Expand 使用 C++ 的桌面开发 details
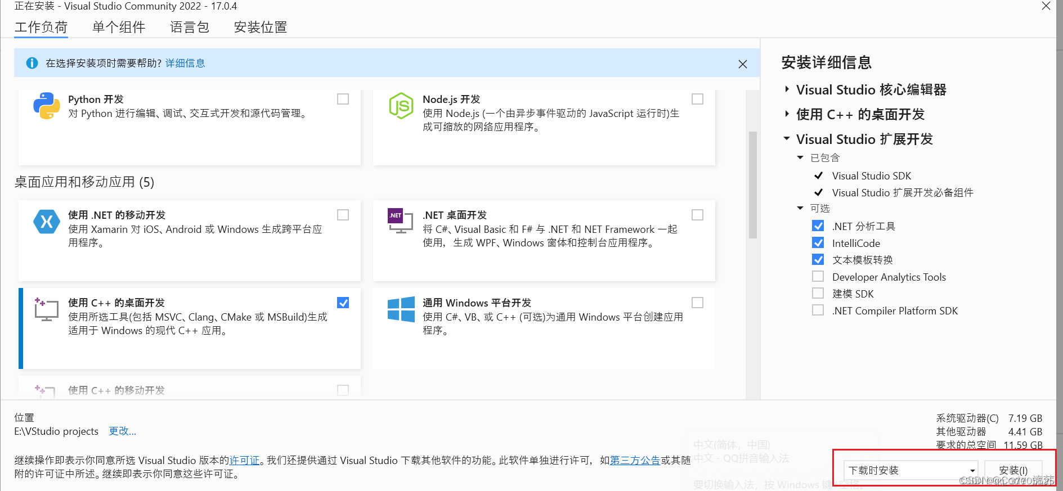 pyautogui.click(x=787, y=114)
